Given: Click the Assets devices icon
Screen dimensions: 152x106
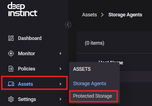Looking at the screenshot, I should [11, 84].
